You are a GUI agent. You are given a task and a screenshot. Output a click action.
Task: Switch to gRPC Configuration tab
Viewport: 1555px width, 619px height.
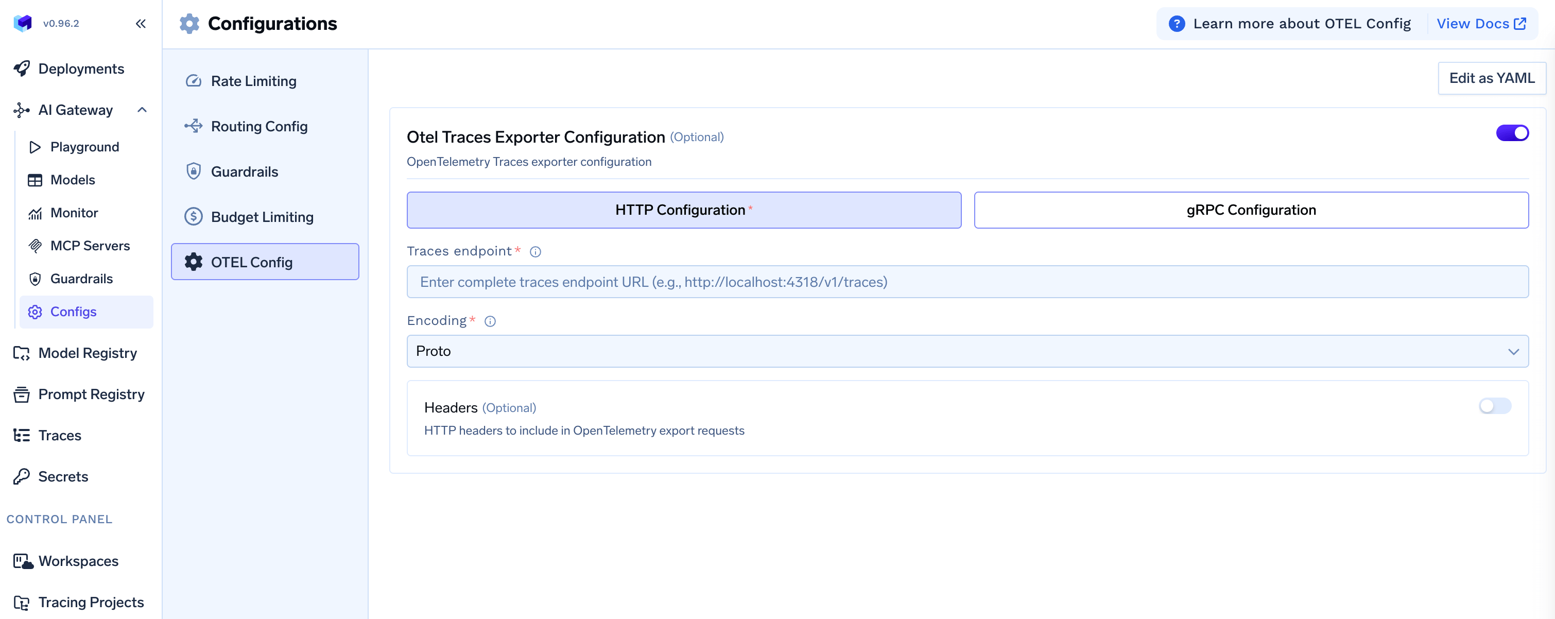1251,210
